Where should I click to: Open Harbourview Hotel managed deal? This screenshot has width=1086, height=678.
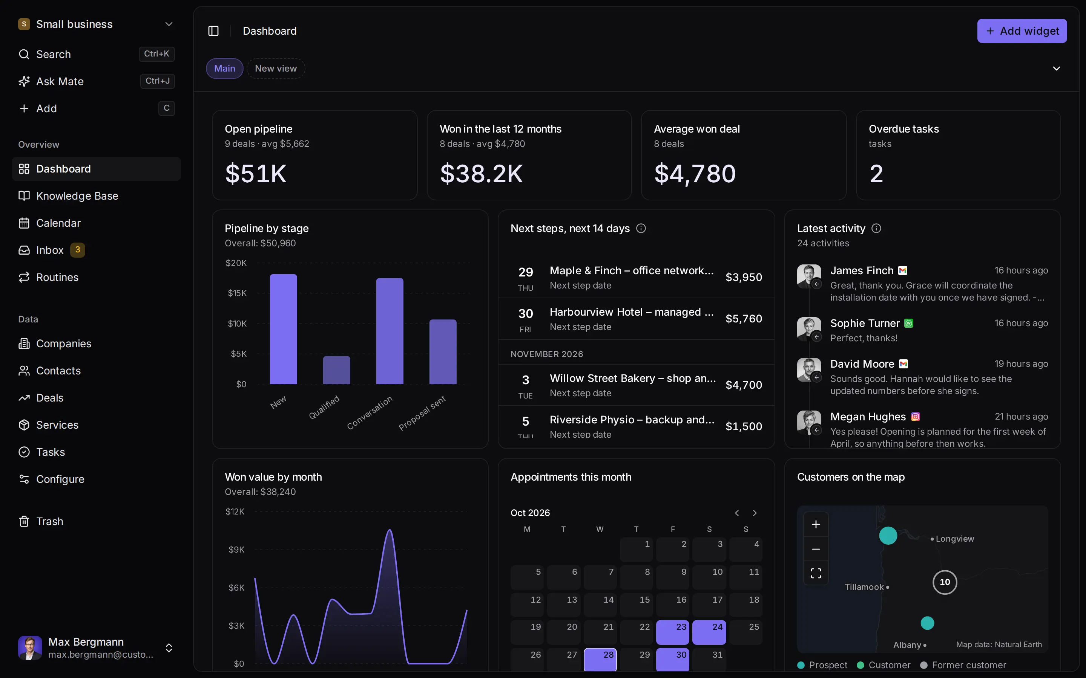(636, 319)
